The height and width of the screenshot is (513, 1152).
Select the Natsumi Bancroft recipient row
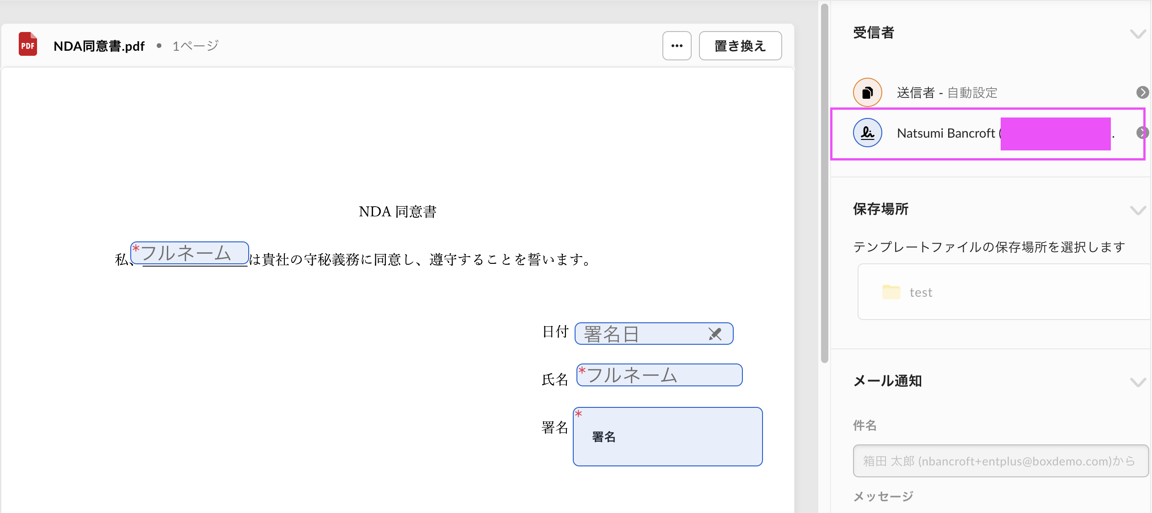[946, 134]
